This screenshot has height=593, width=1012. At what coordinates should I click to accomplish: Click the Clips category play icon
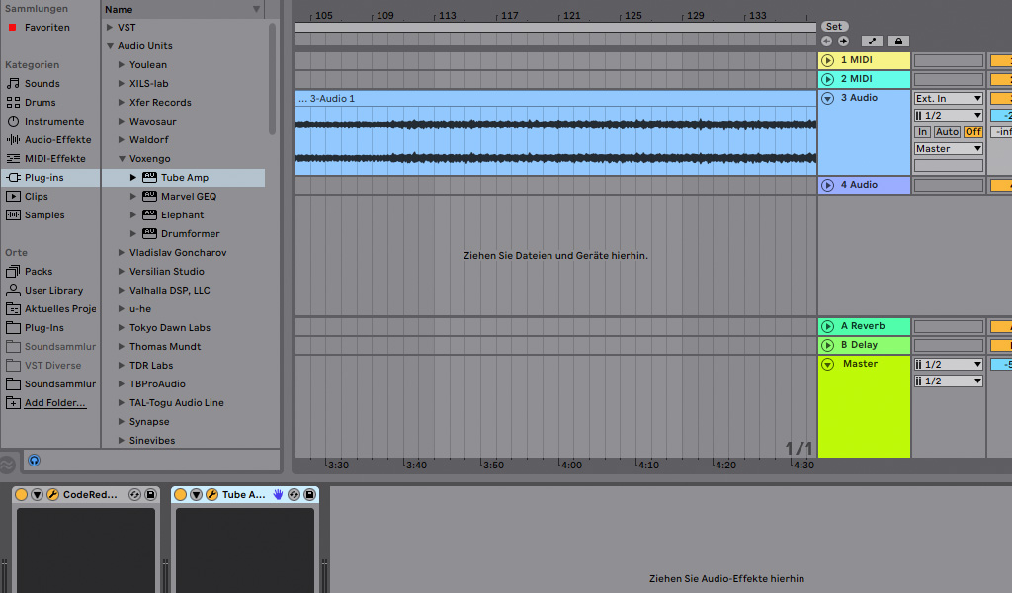coord(13,196)
